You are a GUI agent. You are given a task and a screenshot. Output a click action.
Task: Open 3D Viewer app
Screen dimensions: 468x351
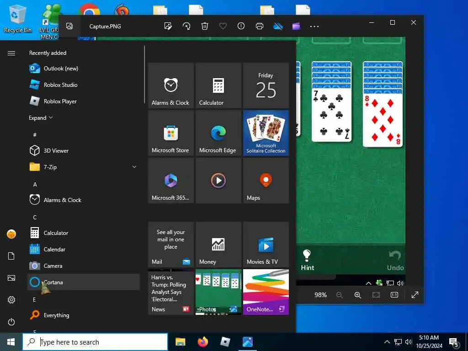tap(84, 150)
